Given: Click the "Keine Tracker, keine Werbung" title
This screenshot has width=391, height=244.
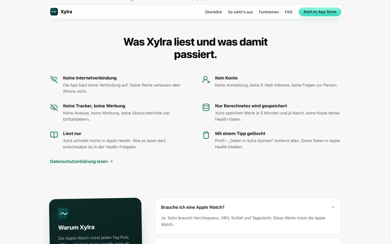Looking at the screenshot, I should click(x=94, y=106).
